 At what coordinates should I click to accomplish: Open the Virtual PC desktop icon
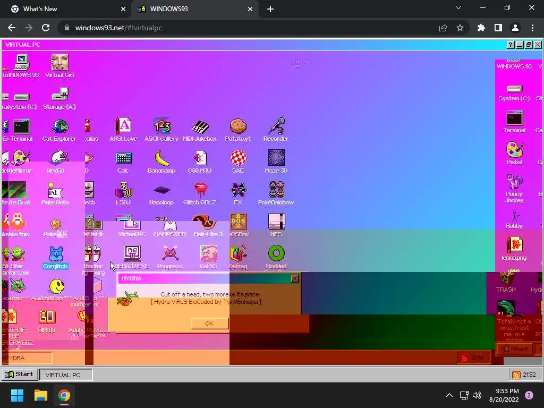coord(132,226)
